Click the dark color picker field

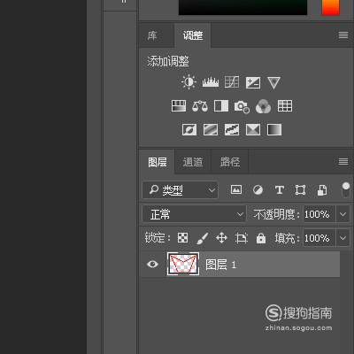[x=242, y=7]
